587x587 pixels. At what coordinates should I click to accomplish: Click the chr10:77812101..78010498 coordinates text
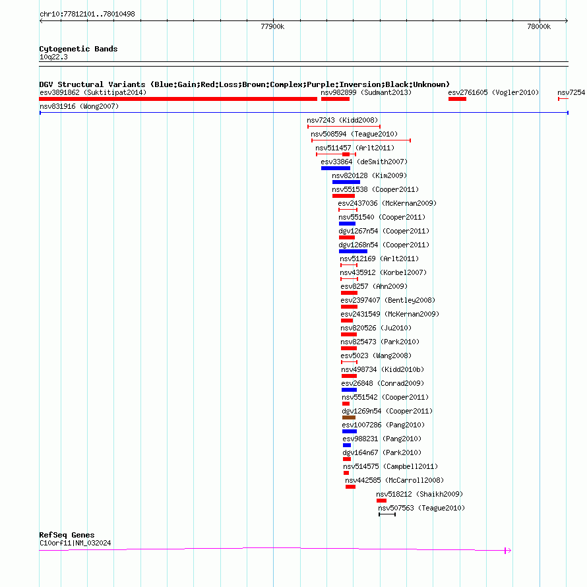(87, 15)
